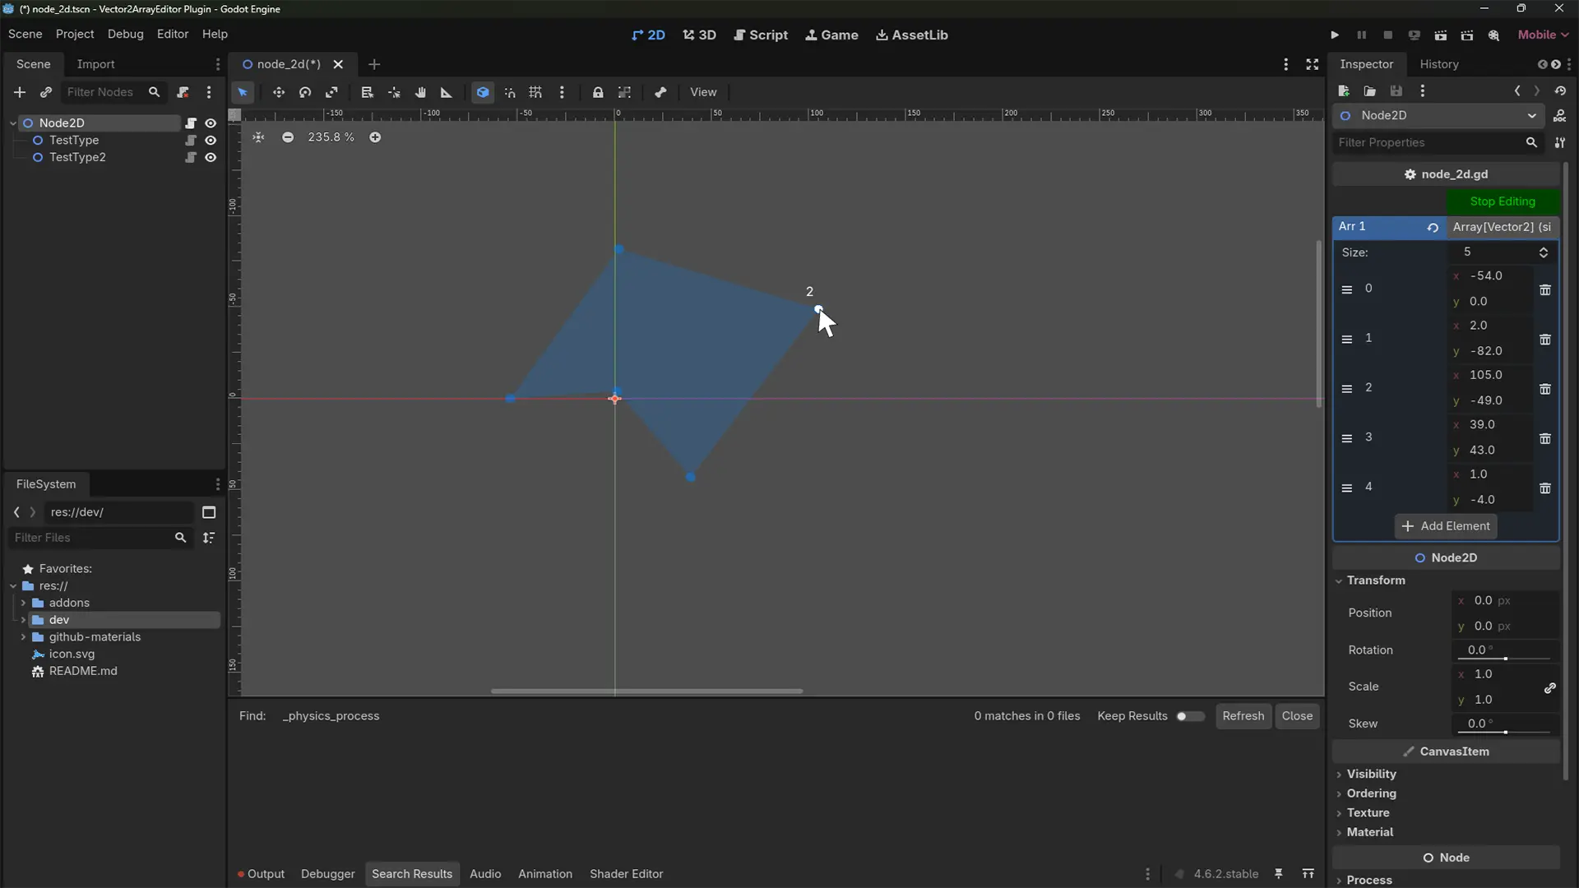The width and height of the screenshot is (1579, 888).
Task: Select the Scale Mode tool
Action: [331, 92]
